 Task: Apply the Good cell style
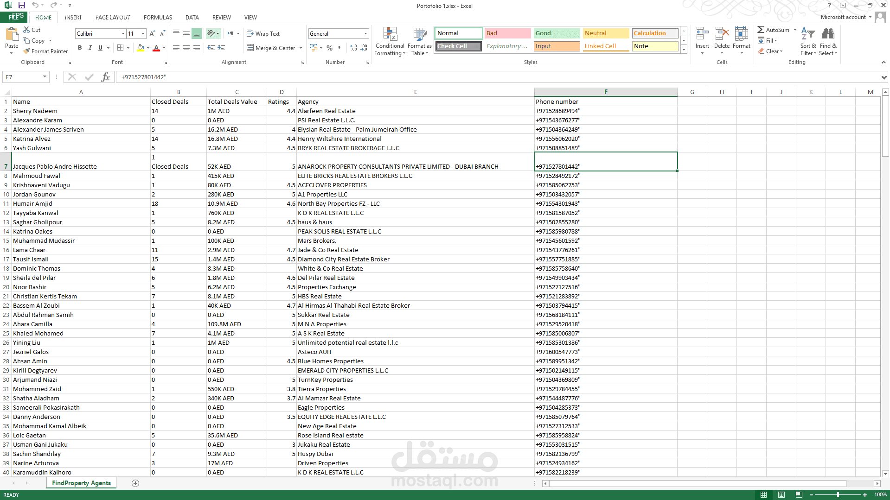(x=557, y=33)
